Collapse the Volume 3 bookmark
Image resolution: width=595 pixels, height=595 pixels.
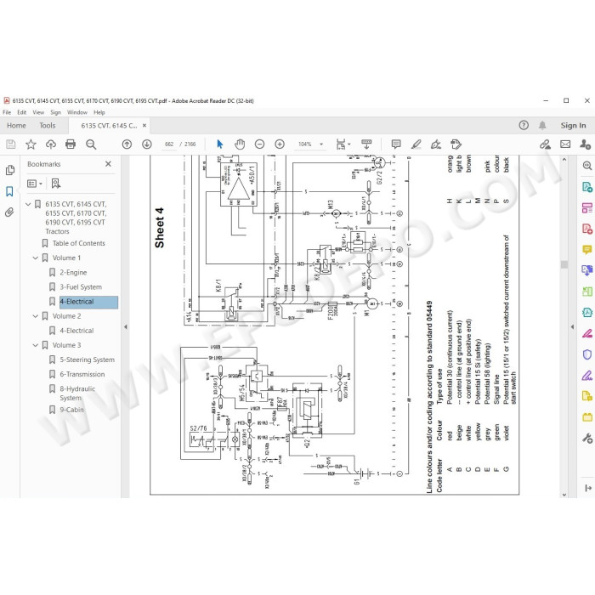point(36,345)
